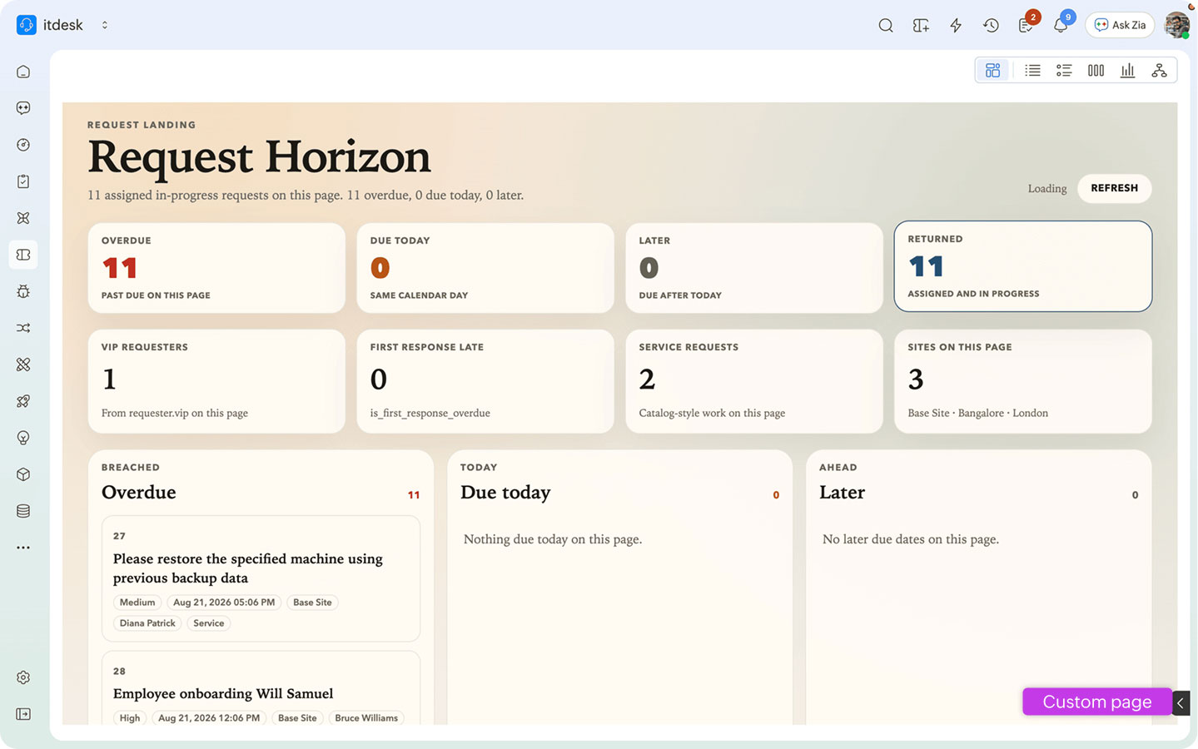Image resolution: width=1198 pixels, height=749 pixels.
Task: Click the VIP Requesters card
Action: pos(216,381)
